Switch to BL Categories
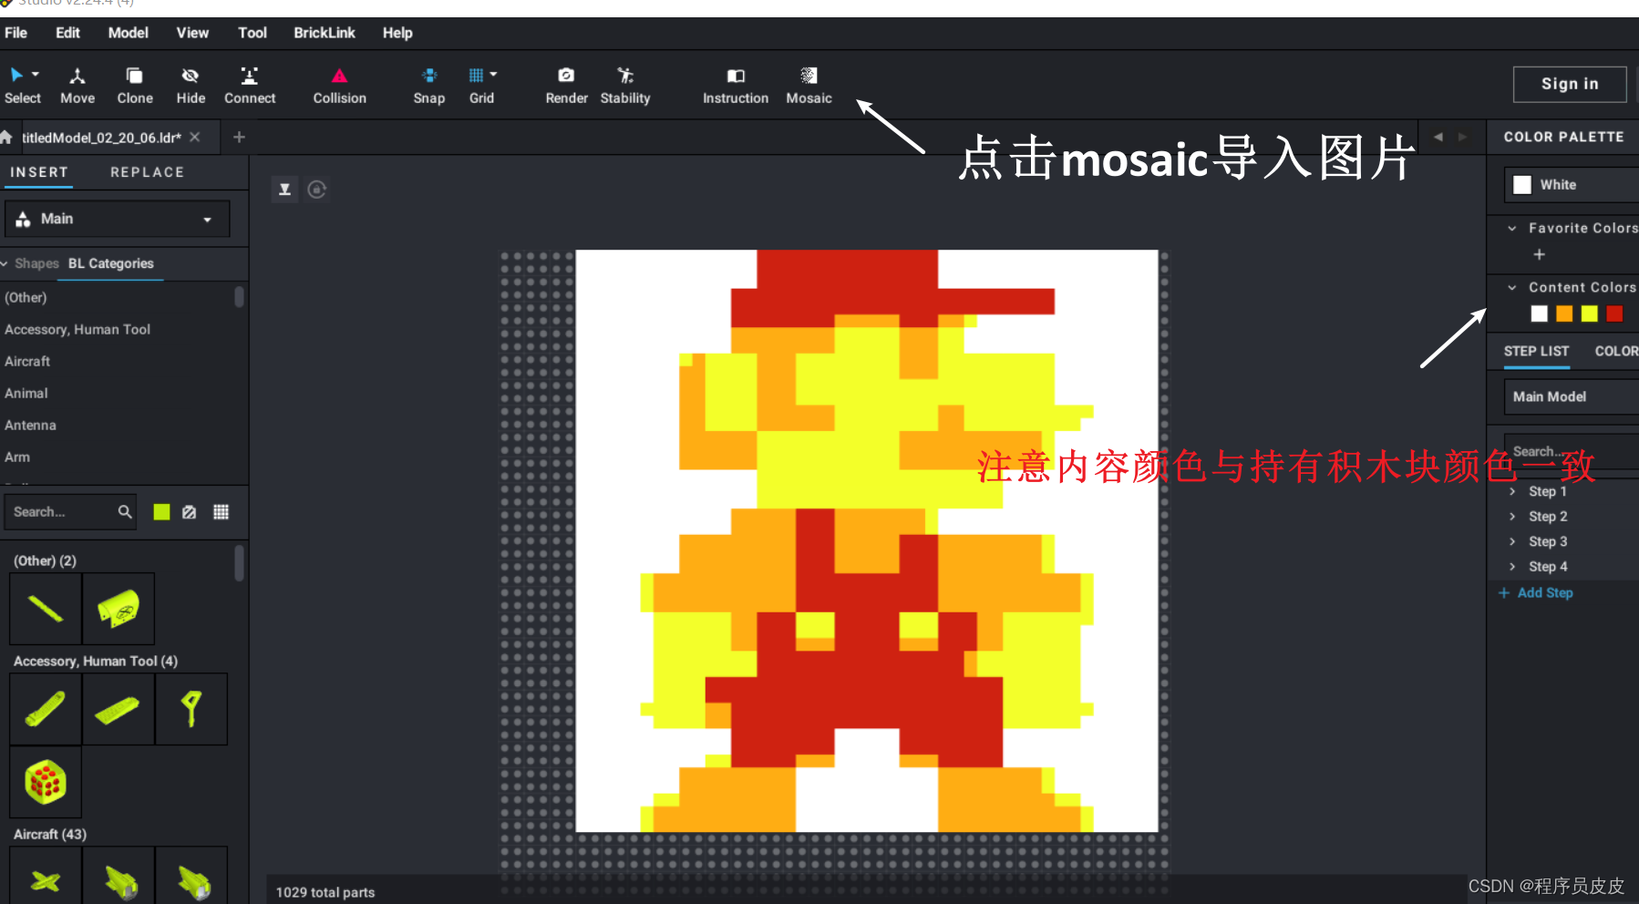 (111, 263)
